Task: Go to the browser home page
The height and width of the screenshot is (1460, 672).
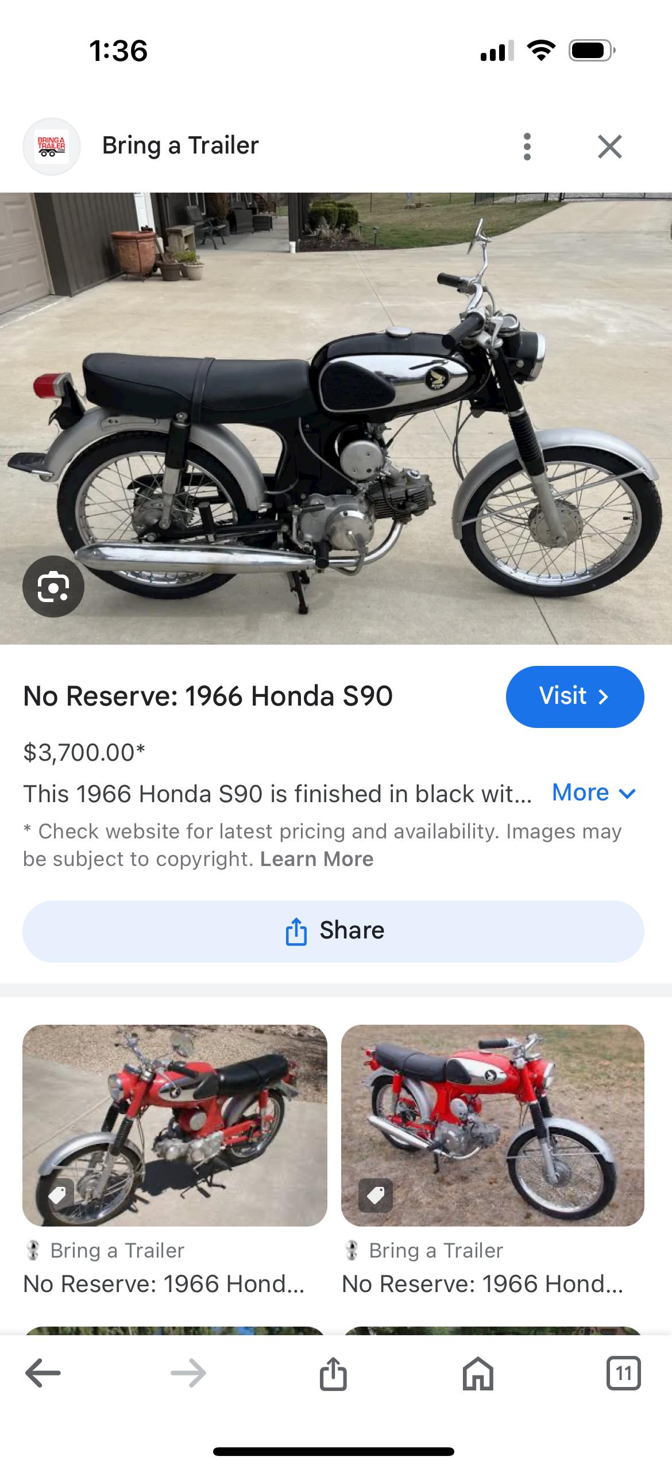Action: (478, 1373)
